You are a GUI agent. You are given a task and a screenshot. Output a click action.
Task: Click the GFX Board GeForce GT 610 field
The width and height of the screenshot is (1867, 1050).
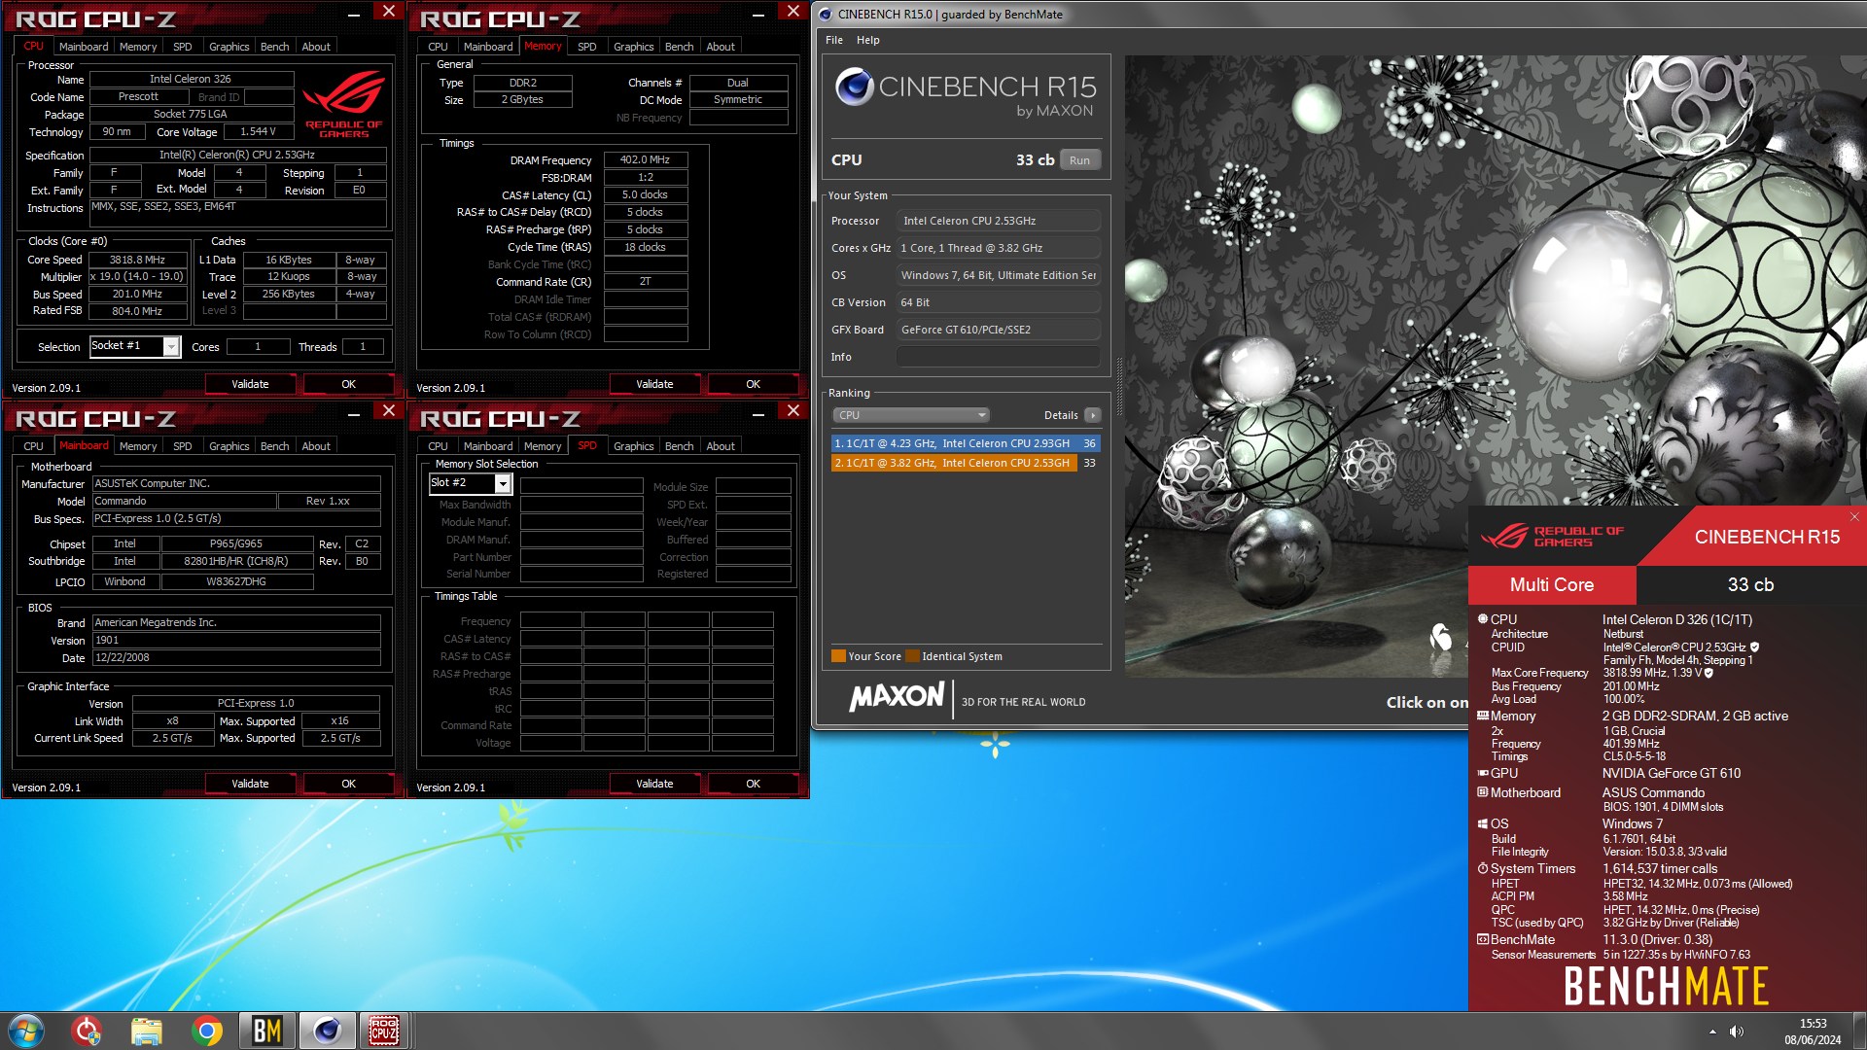998,330
